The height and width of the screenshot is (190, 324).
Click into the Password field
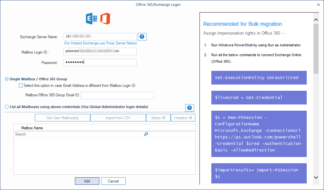tap(100, 62)
